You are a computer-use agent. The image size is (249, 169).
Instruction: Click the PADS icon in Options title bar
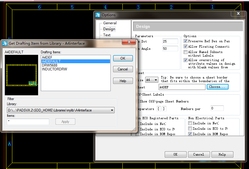[98, 15]
